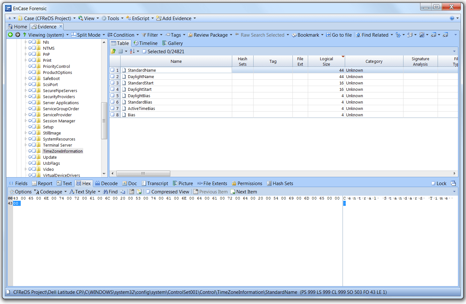The height and width of the screenshot is (304, 466).
Task: Open the EnScript menu
Action: 140,18
